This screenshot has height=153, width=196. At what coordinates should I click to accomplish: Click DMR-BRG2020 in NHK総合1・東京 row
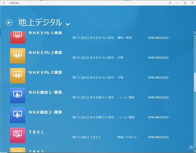pos(158,98)
